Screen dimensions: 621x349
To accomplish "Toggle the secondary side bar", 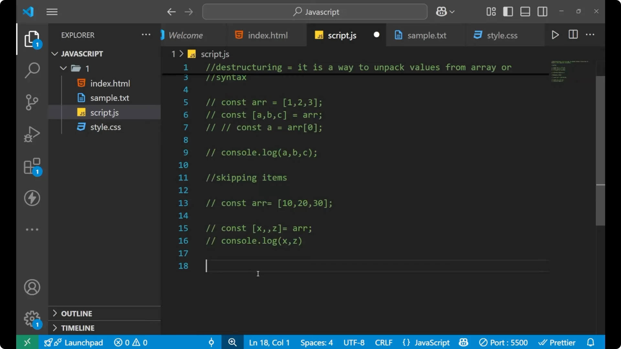I will (x=542, y=11).
